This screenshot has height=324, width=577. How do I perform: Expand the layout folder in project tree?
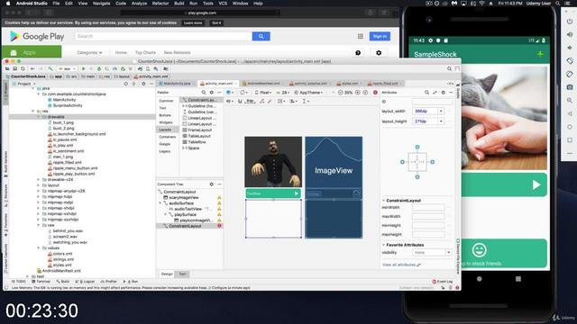pos(38,185)
